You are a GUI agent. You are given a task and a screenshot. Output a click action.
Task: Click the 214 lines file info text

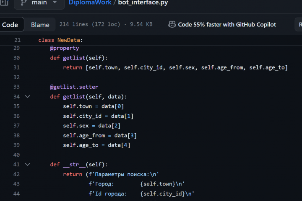pyautogui.click(x=106, y=24)
